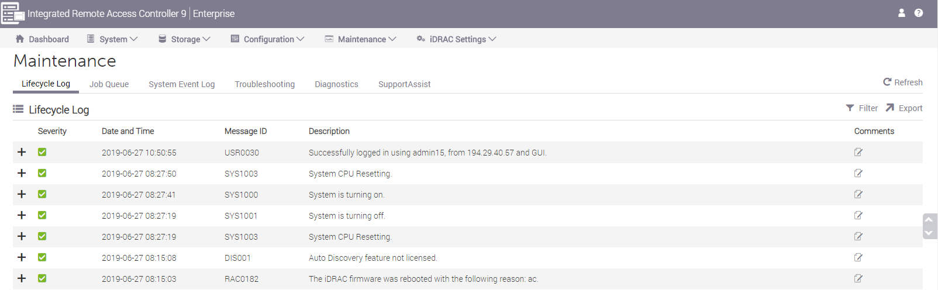Click severity status of SYS1001 entry
This screenshot has height=290, width=938.
(42, 215)
